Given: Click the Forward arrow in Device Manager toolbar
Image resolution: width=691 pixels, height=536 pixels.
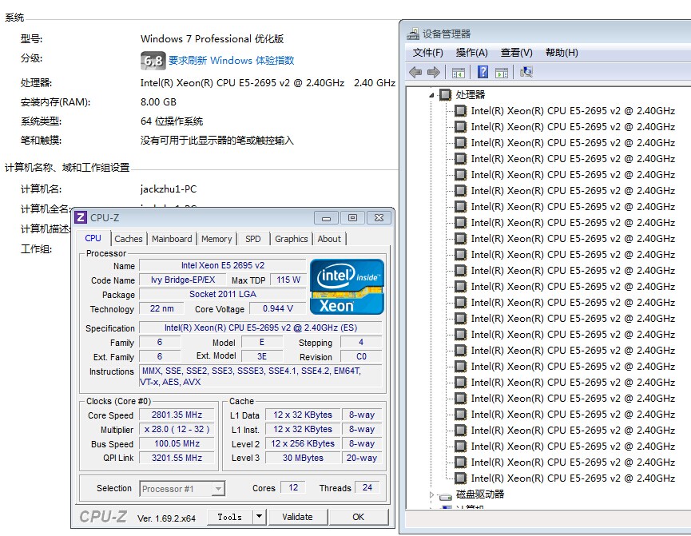Looking at the screenshot, I should 434,72.
